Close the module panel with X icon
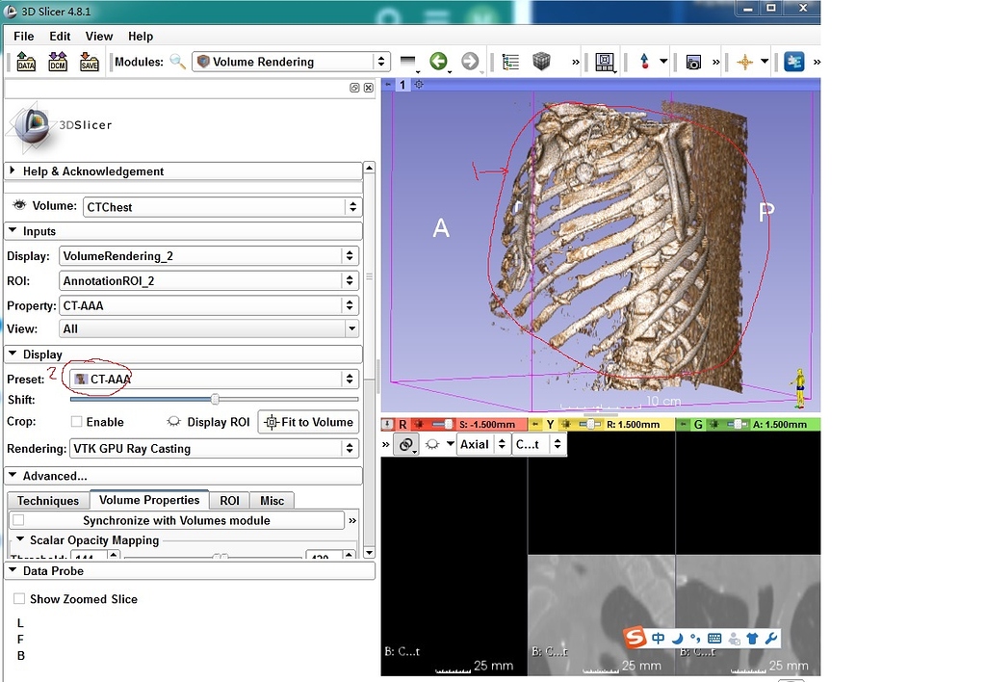The width and height of the screenshot is (986, 682). tap(369, 88)
